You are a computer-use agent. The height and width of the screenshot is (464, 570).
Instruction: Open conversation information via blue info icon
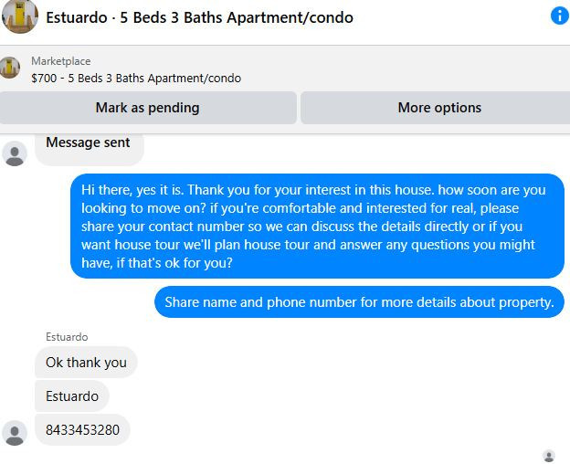560,16
